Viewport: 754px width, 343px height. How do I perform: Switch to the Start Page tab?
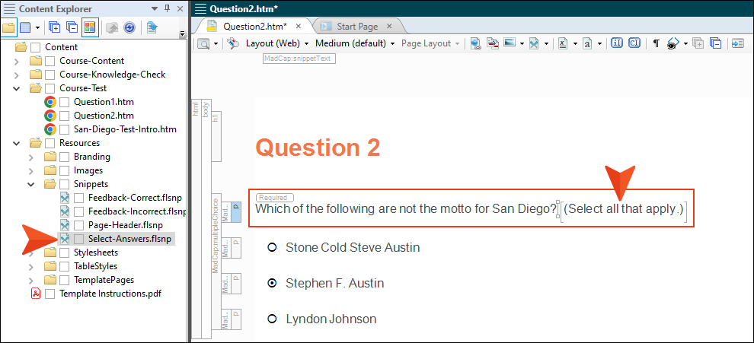(357, 27)
